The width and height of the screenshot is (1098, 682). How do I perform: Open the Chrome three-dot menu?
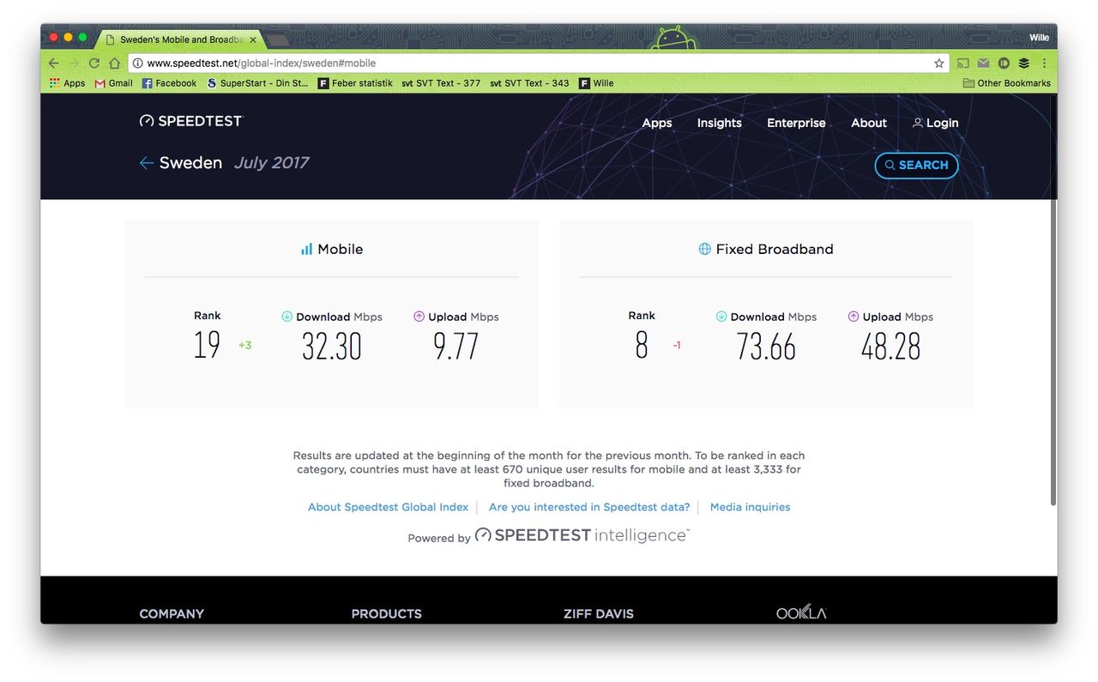click(x=1045, y=63)
